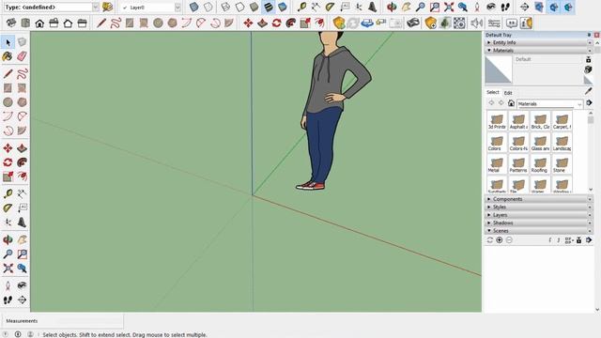Enable Monochrome face style
This screenshot has width=601, height=338.
[x=283, y=7]
